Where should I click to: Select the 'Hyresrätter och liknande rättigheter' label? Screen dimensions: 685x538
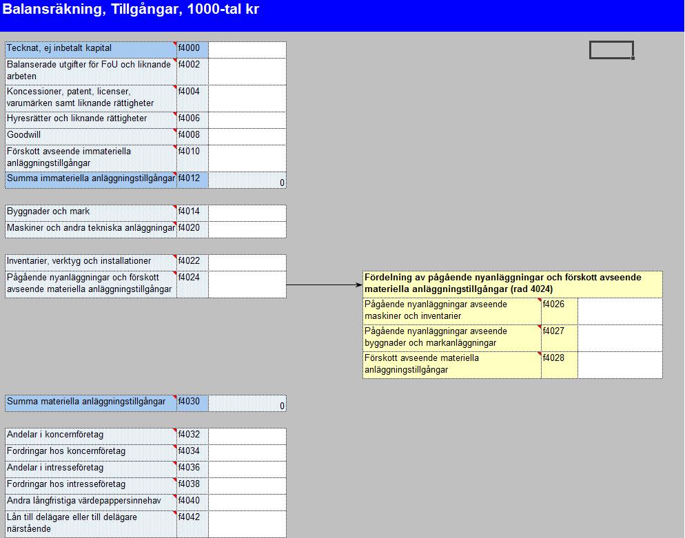tap(91, 120)
